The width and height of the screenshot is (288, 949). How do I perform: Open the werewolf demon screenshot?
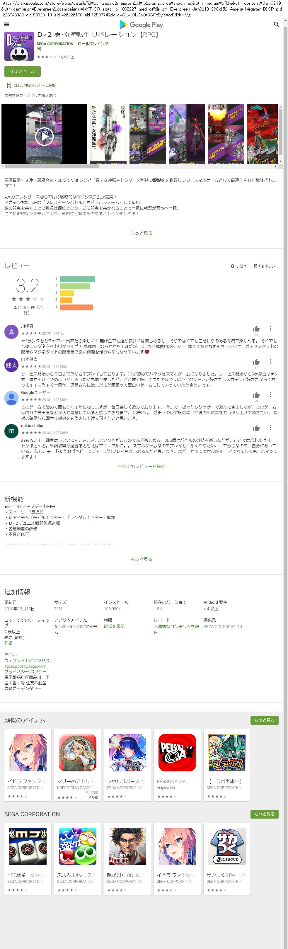point(187,134)
